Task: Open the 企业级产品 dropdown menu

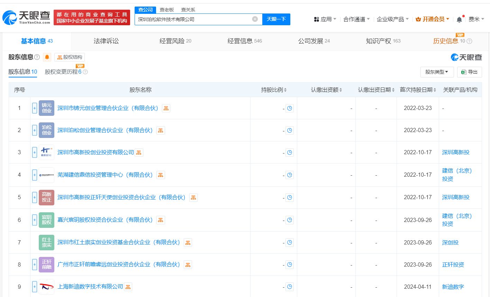Action: pos(393,19)
